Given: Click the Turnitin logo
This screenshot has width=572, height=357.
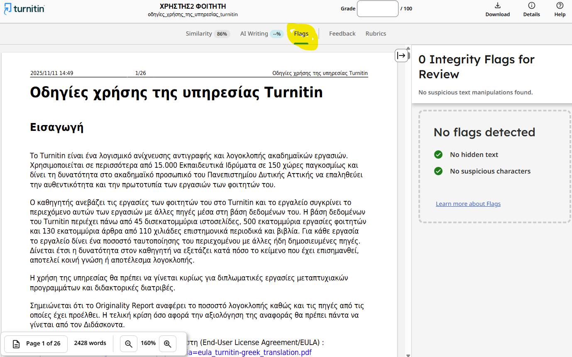Looking at the screenshot, I should click(24, 9).
